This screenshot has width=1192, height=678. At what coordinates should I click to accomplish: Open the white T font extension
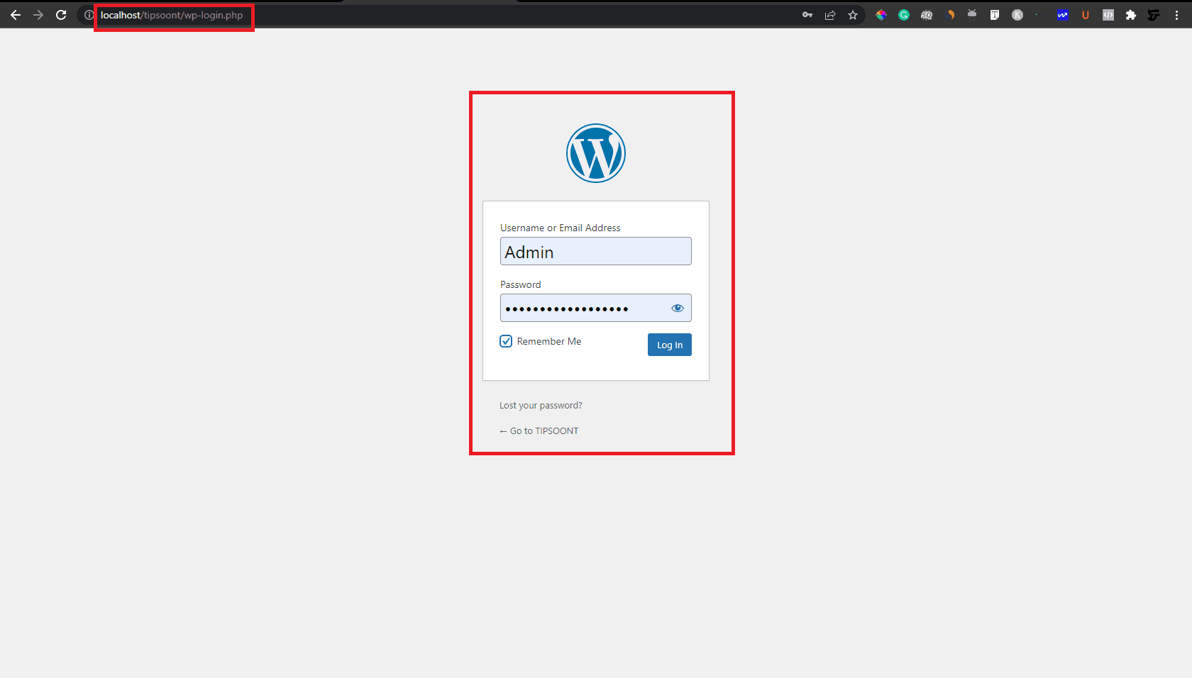(995, 15)
